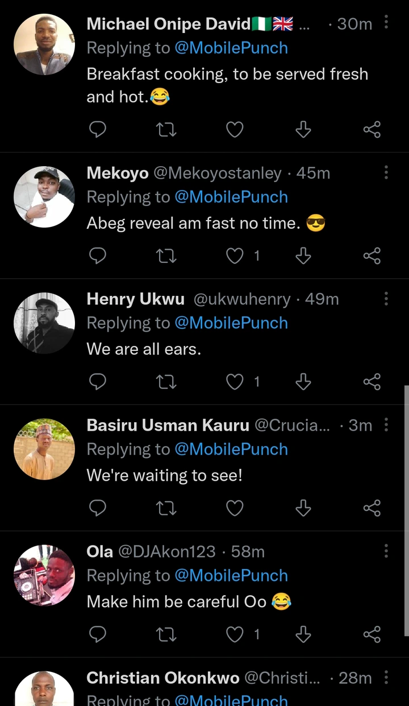Like Michael Onipe David's tweet
The height and width of the screenshot is (706, 409).
click(235, 130)
